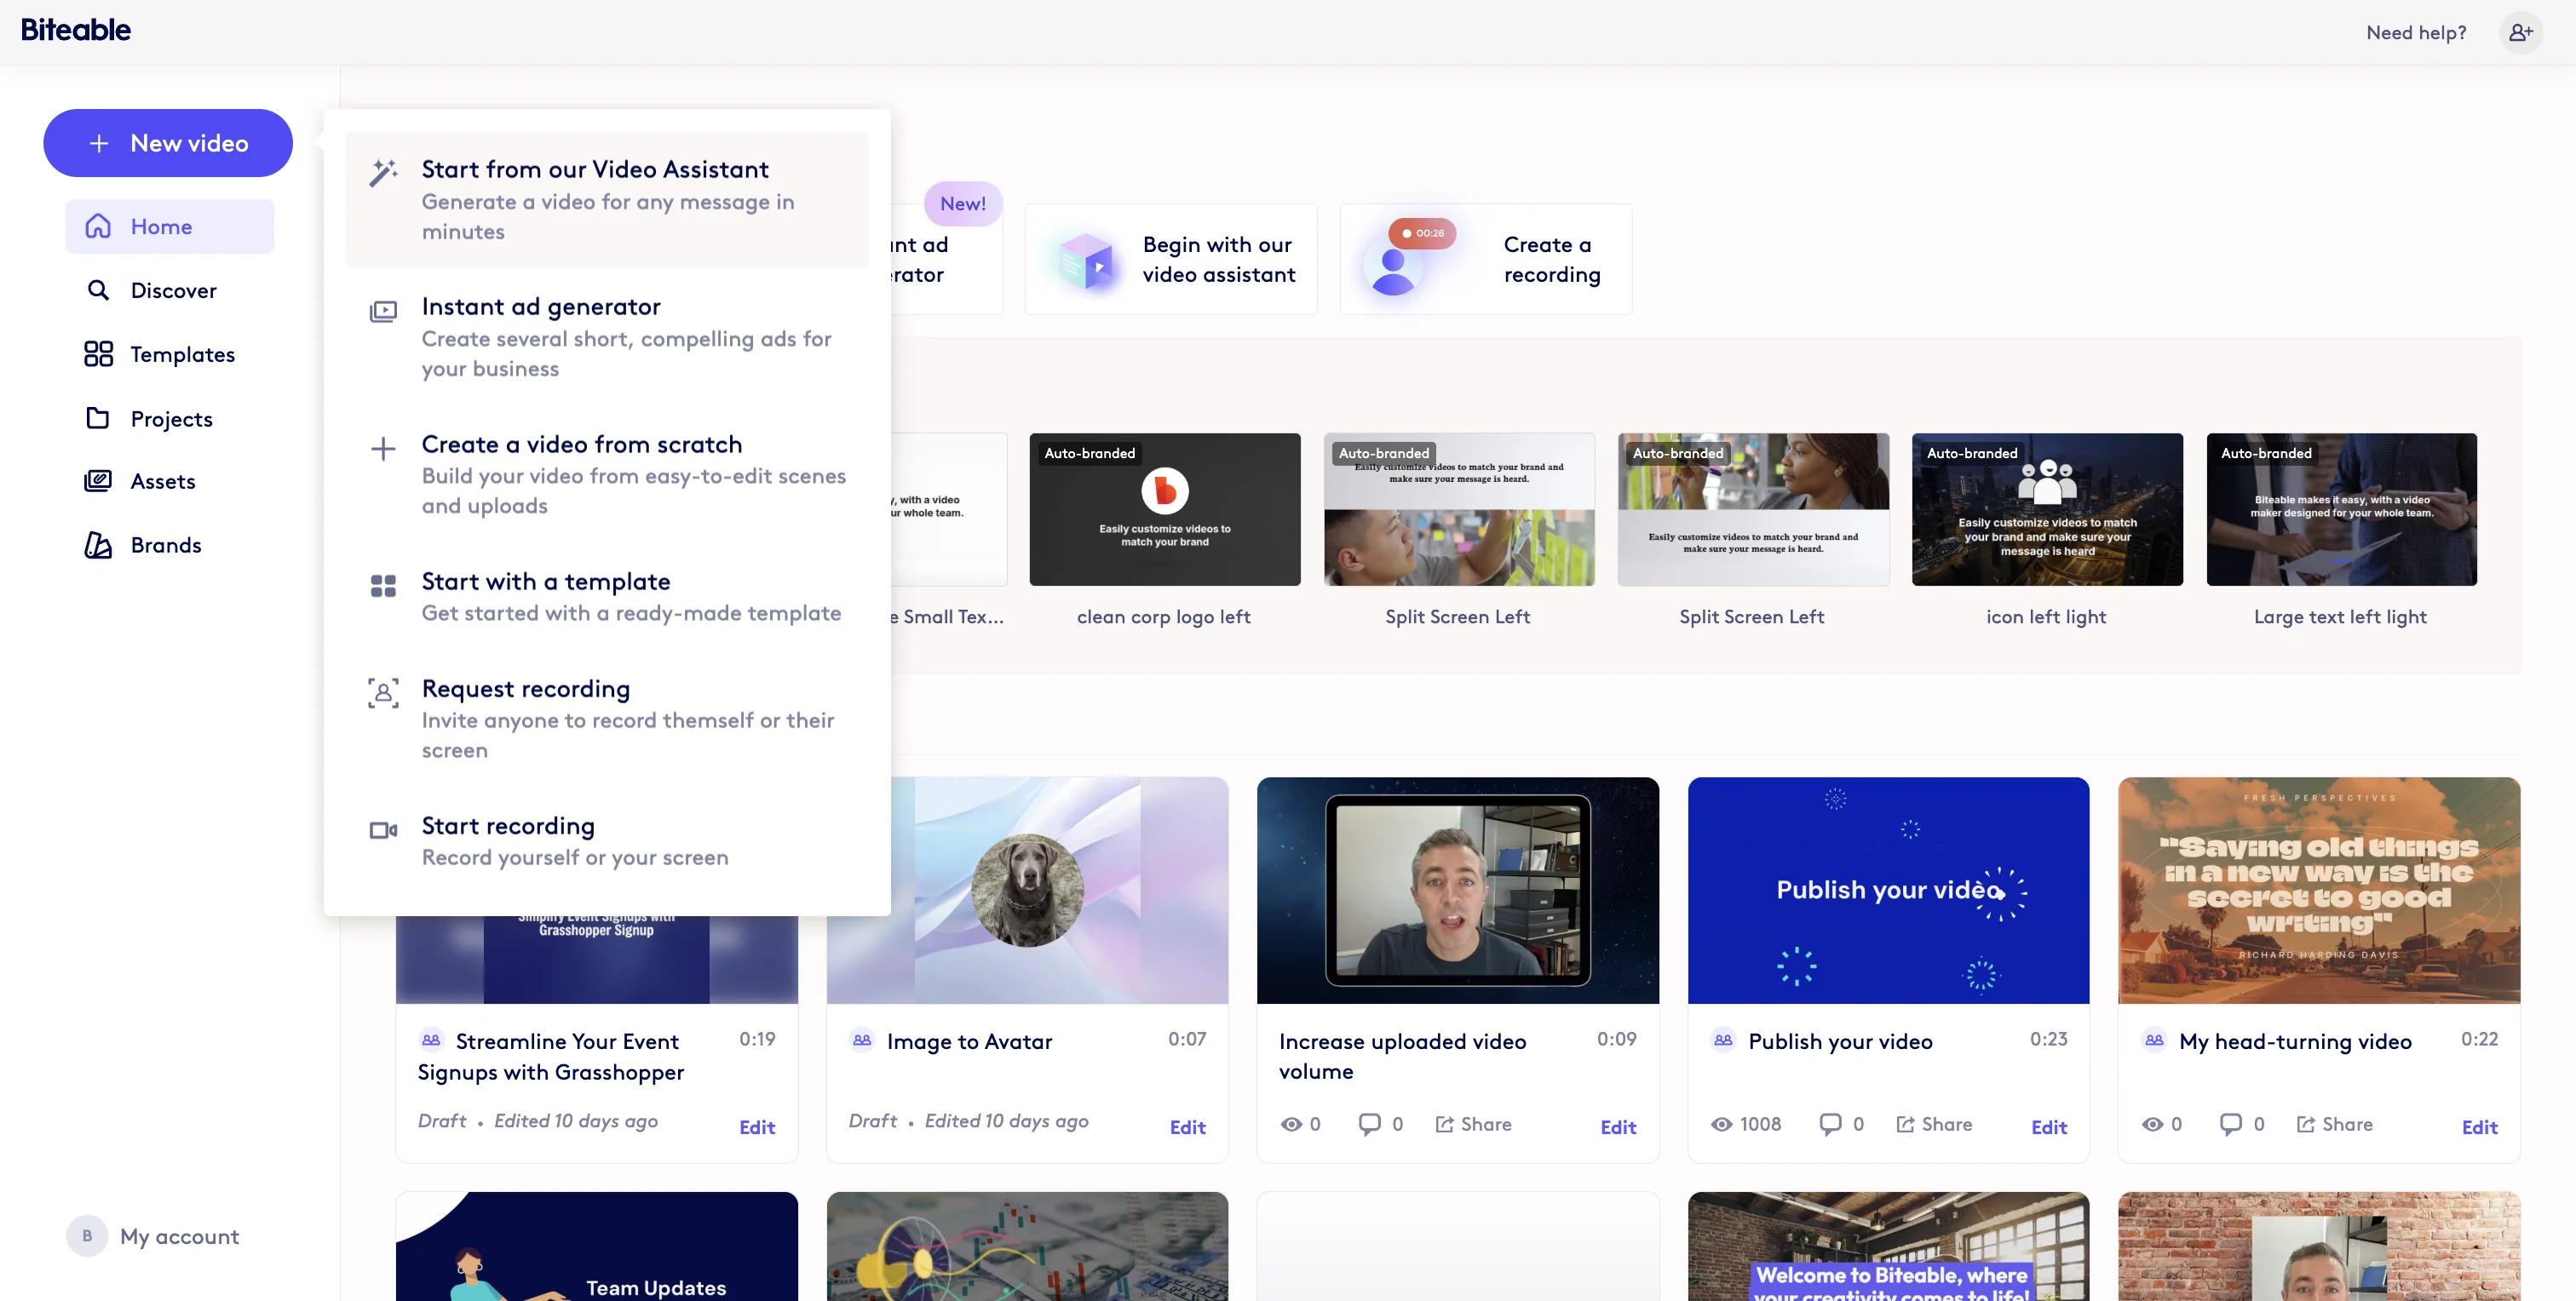Choose Request recording from the menu

tap(525, 689)
